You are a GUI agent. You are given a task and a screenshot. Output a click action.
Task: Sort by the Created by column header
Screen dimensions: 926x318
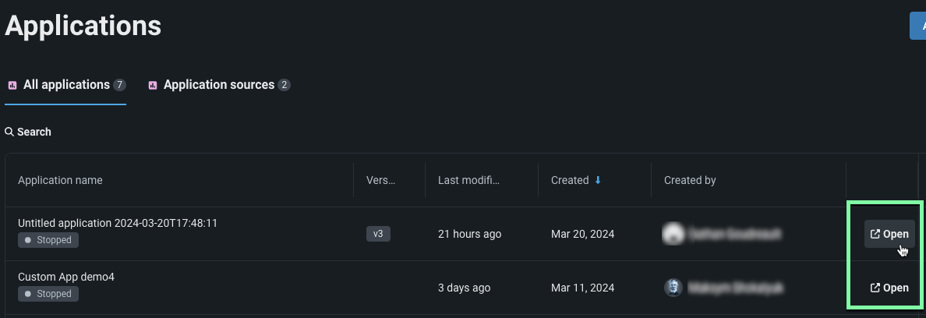pos(690,180)
